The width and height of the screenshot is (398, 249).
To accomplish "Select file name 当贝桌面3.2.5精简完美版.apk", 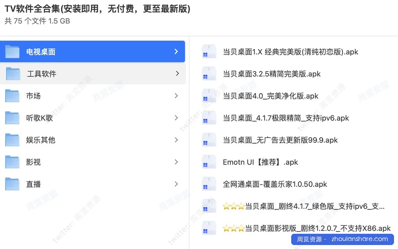I will (272, 74).
